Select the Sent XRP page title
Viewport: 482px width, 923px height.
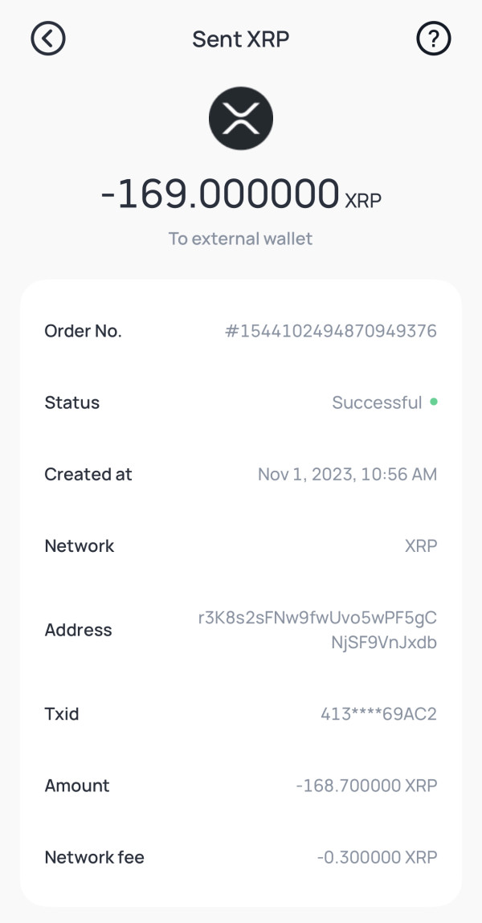(241, 39)
